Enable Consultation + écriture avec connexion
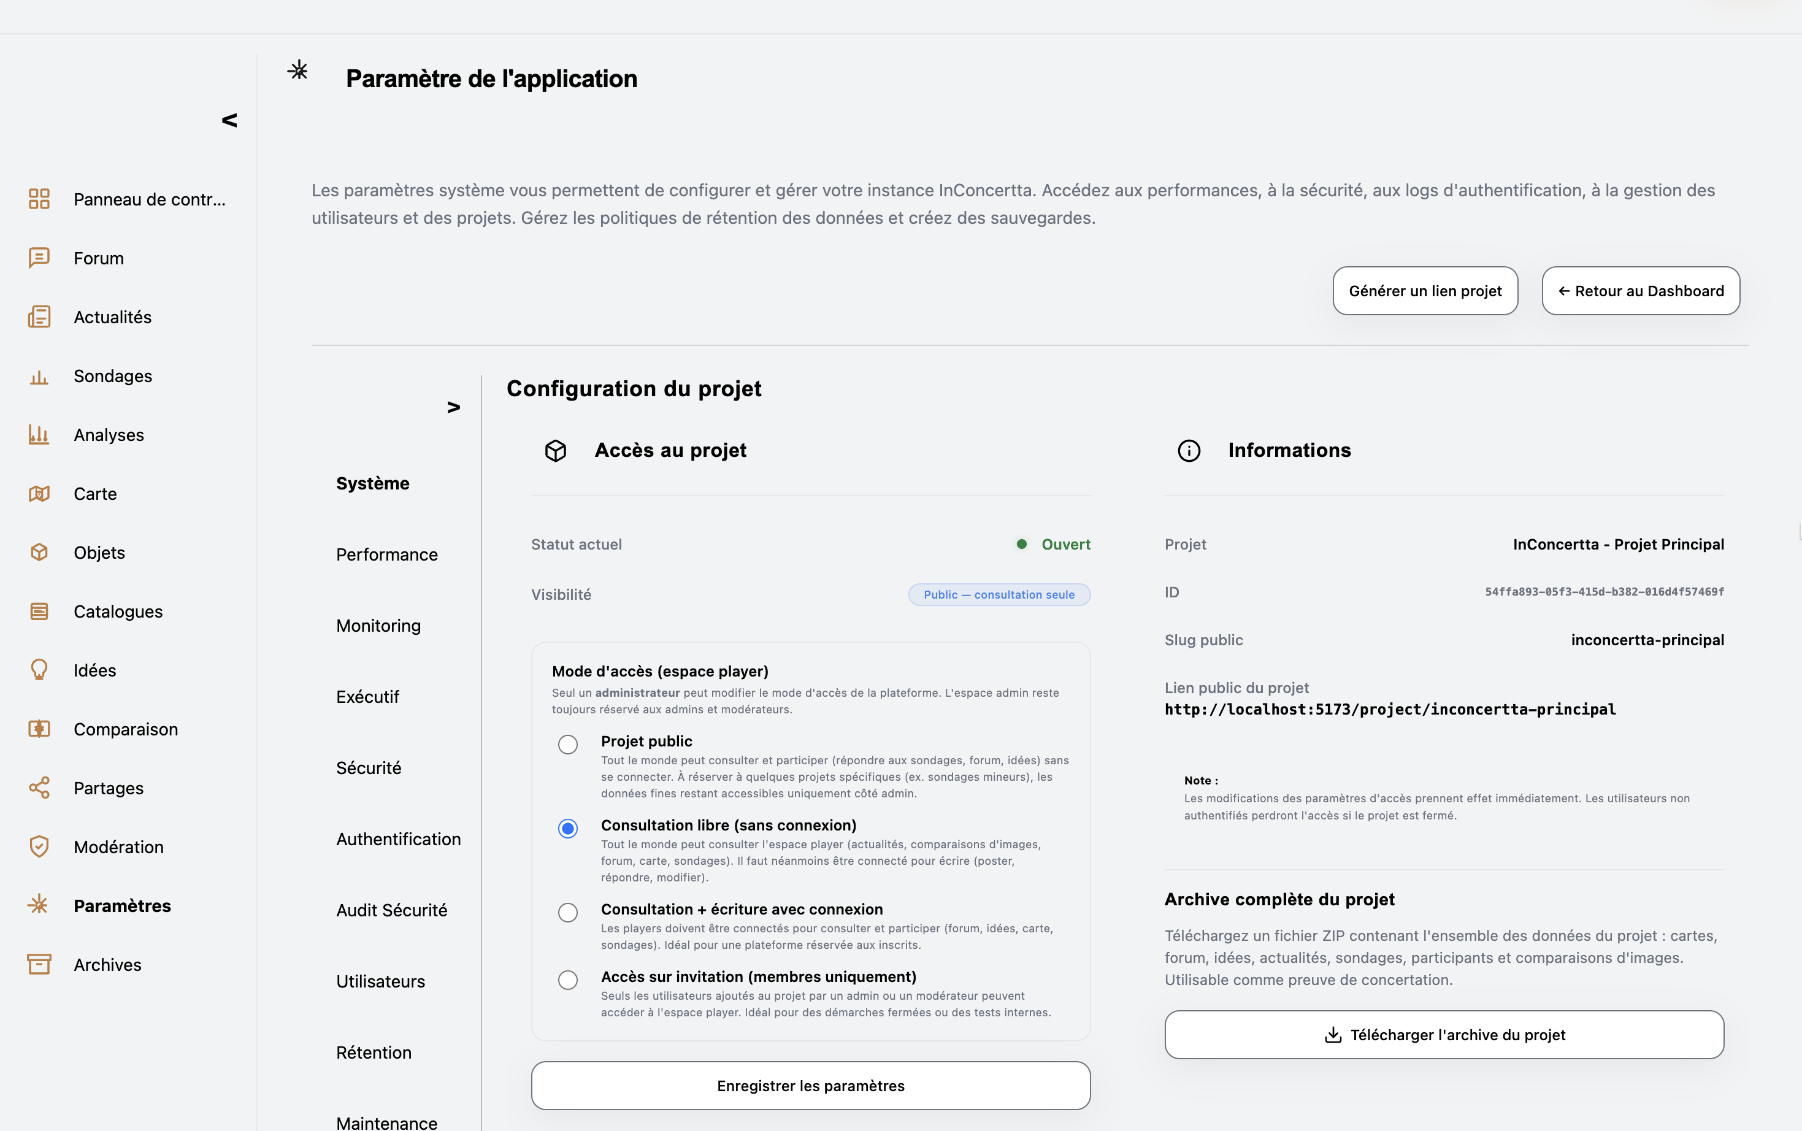 pos(567,912)
